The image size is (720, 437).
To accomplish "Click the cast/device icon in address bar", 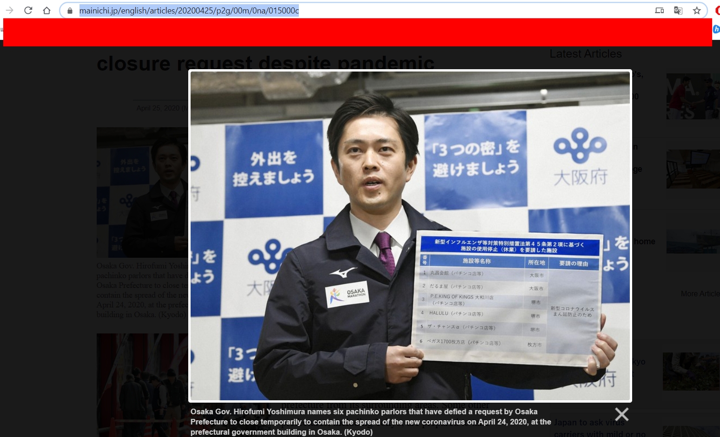I will [x=659, y=10].
